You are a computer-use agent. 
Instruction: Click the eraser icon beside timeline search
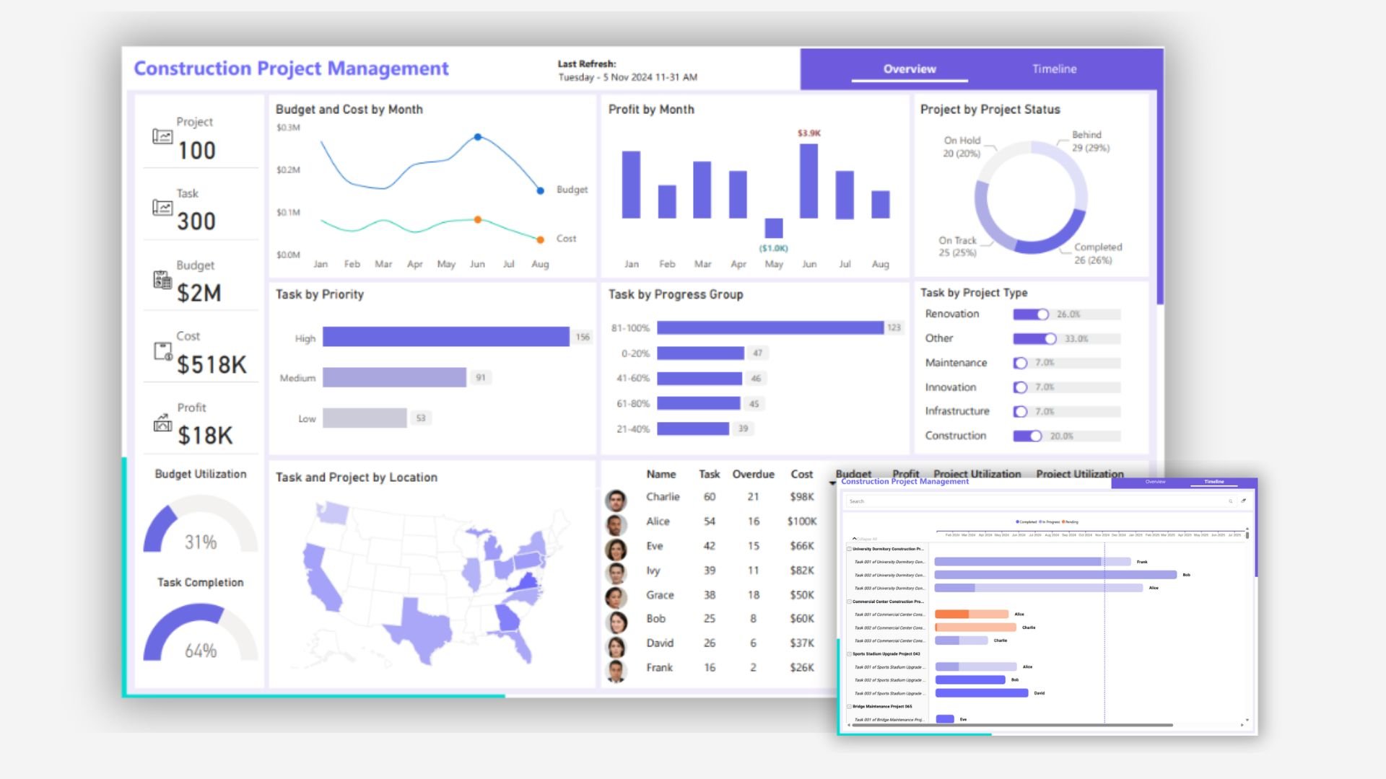1244,501
